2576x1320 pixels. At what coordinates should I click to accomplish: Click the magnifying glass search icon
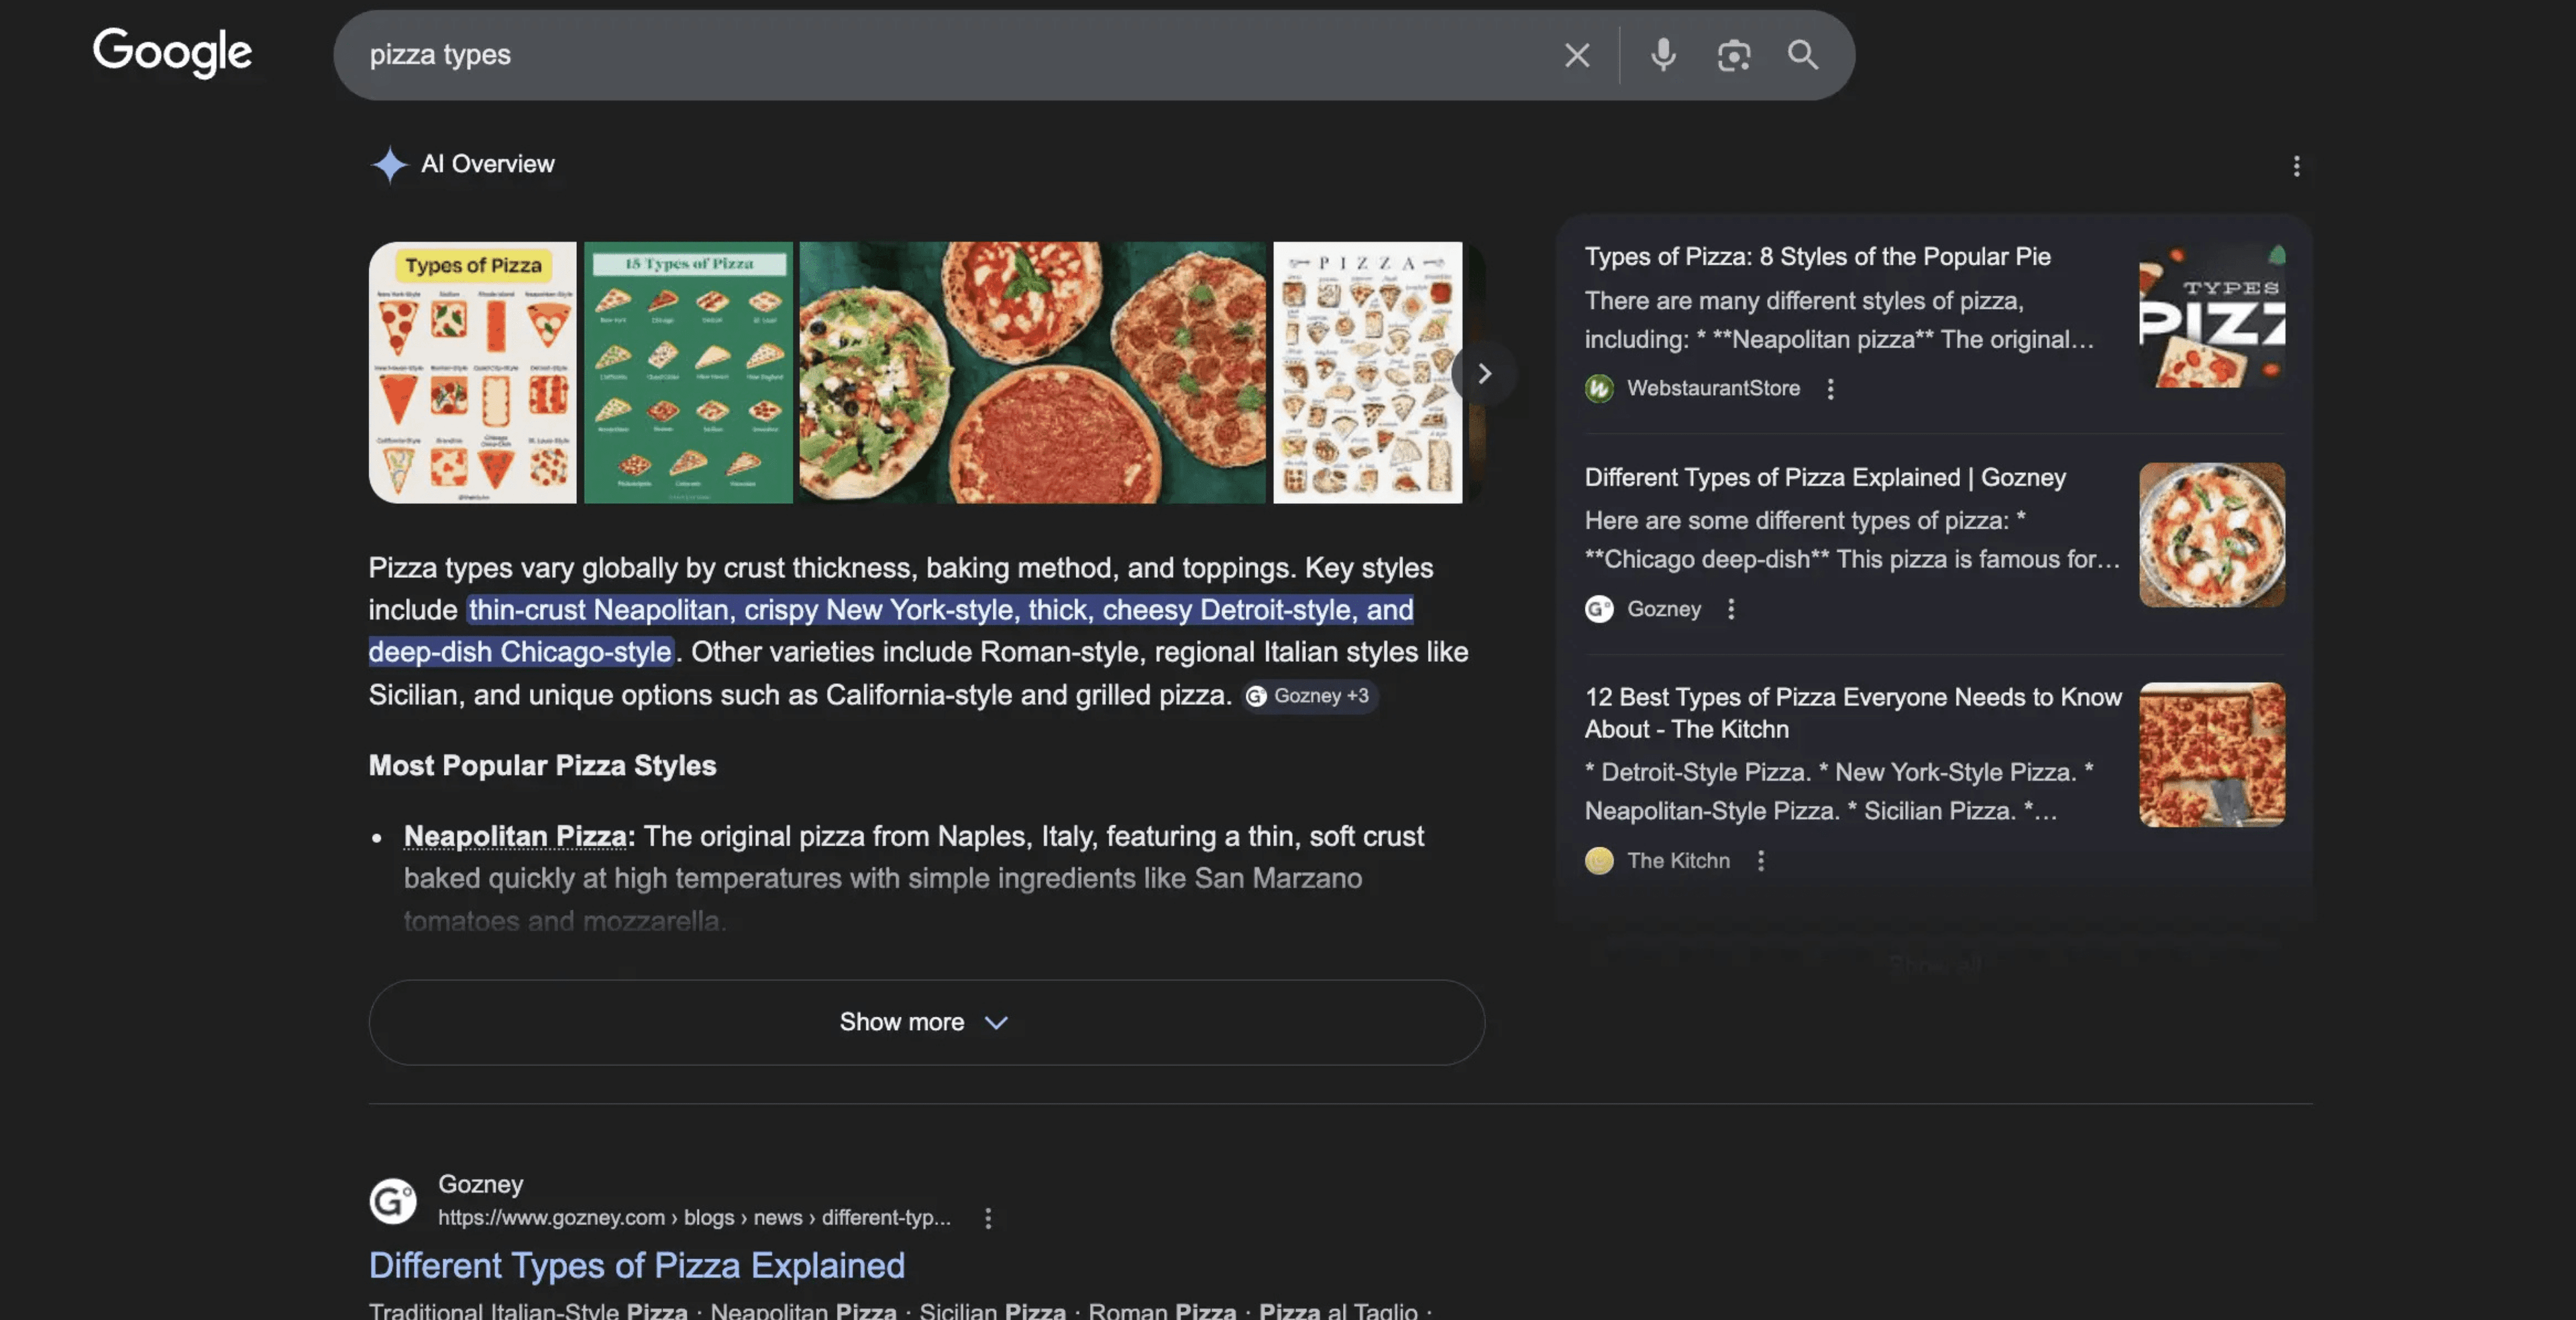click(1803, 55)
